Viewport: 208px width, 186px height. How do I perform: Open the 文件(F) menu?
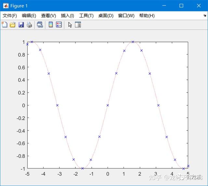pos(10,16)
